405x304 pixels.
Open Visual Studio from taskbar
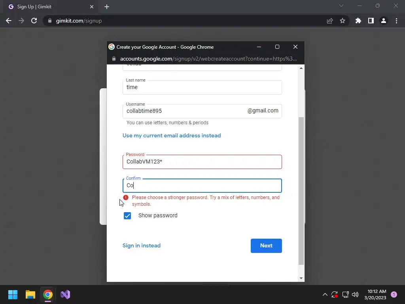click(65, 294)
